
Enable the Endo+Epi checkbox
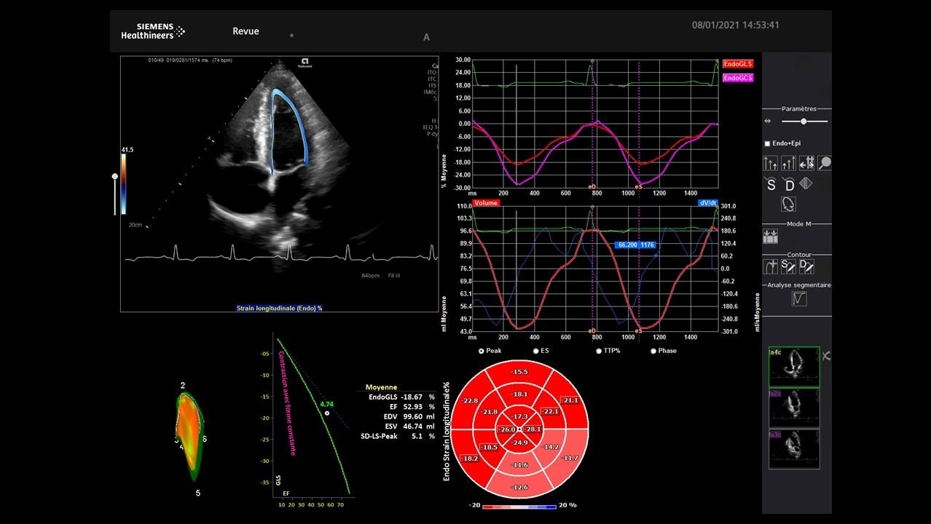point(767,144)
